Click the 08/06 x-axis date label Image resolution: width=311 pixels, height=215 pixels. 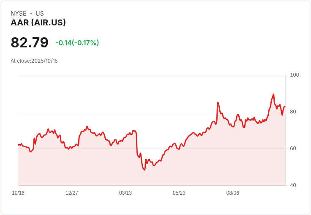(233, 193)
